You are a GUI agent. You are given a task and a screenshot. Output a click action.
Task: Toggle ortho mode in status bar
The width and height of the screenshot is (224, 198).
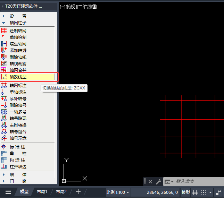pos(218,192)
